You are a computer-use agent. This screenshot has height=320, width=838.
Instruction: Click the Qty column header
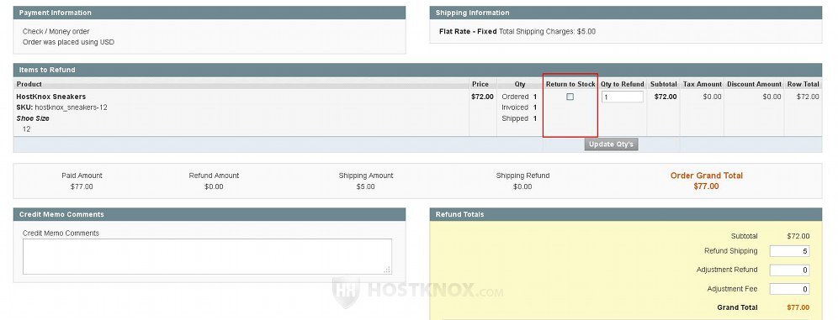(519, 84)
